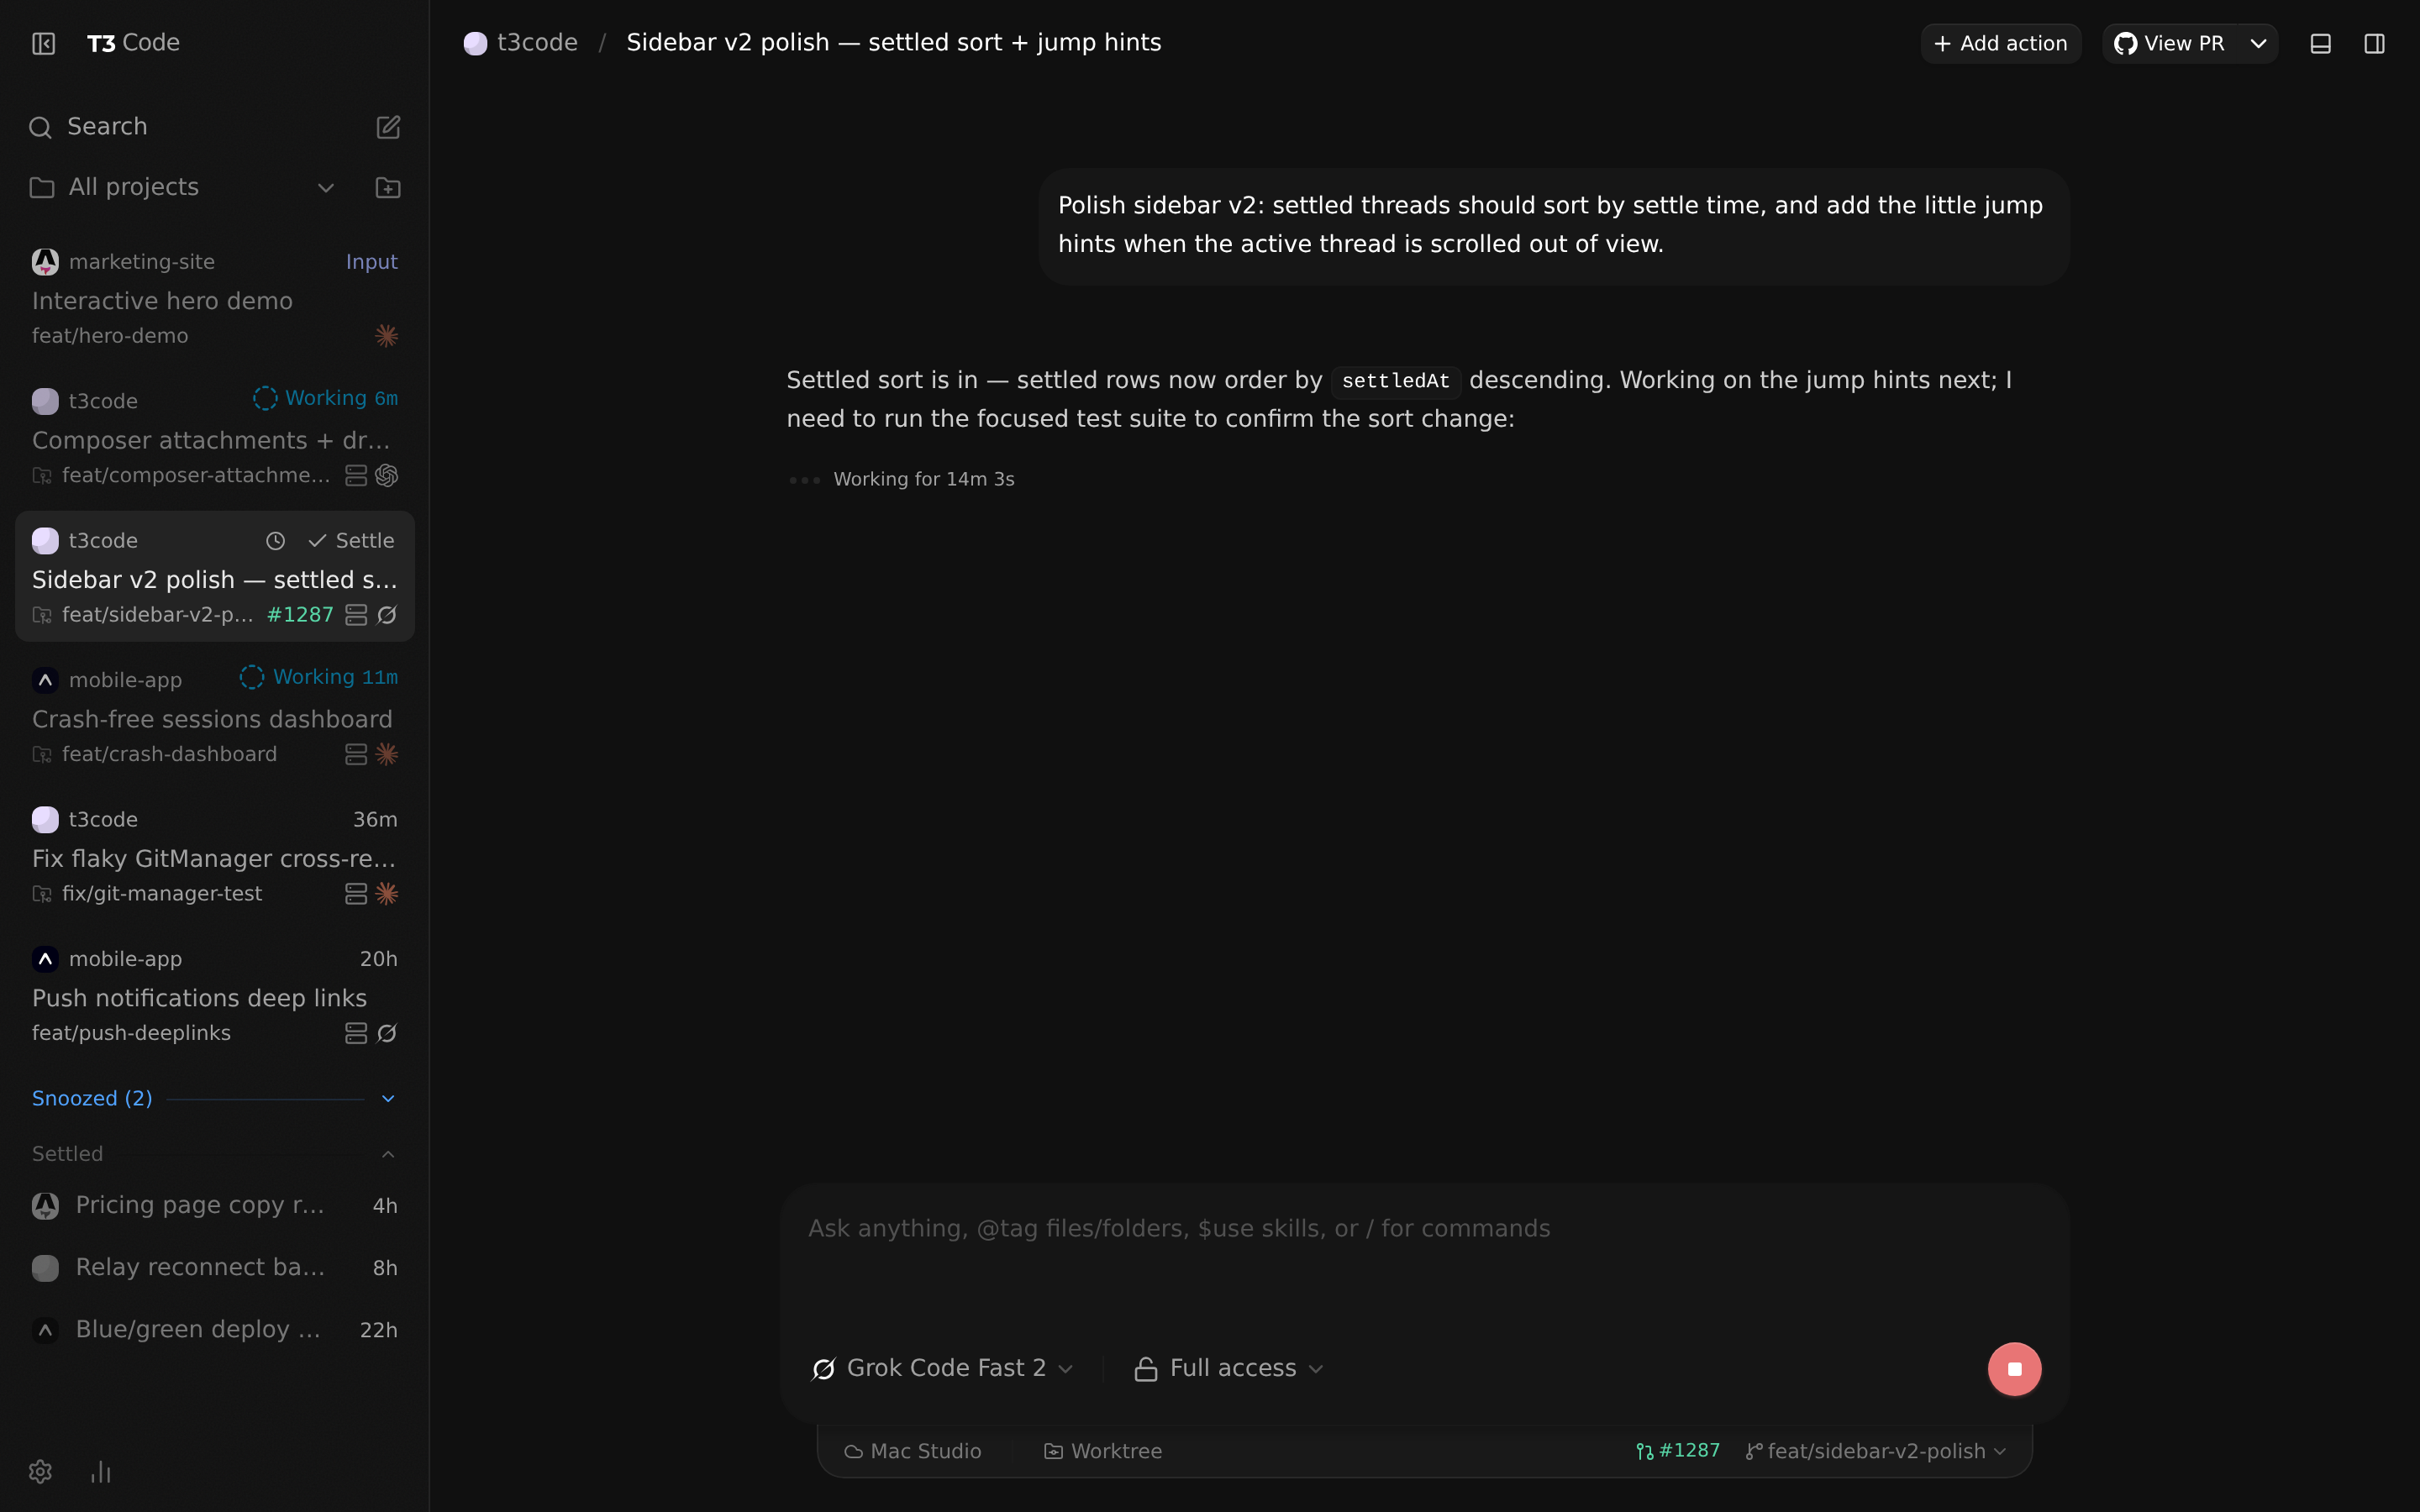
Task: Click View PR button
Action: (2169, 44)
